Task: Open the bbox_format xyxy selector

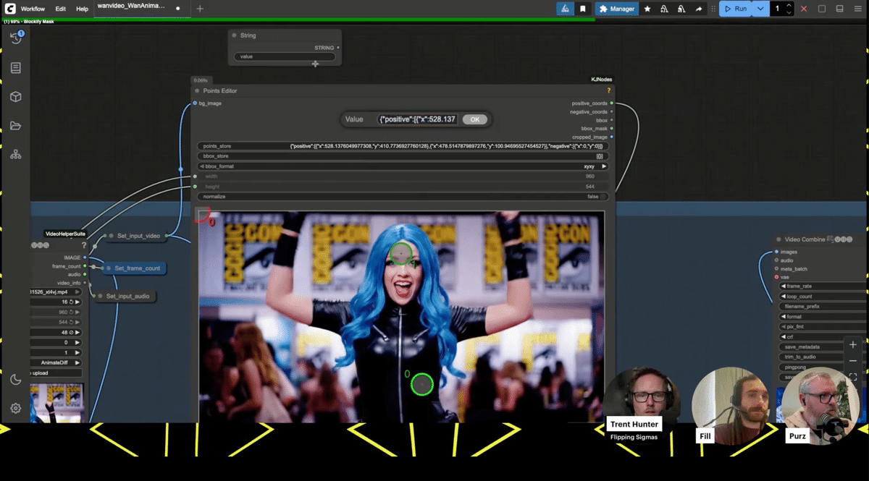Action: [403, 166]
